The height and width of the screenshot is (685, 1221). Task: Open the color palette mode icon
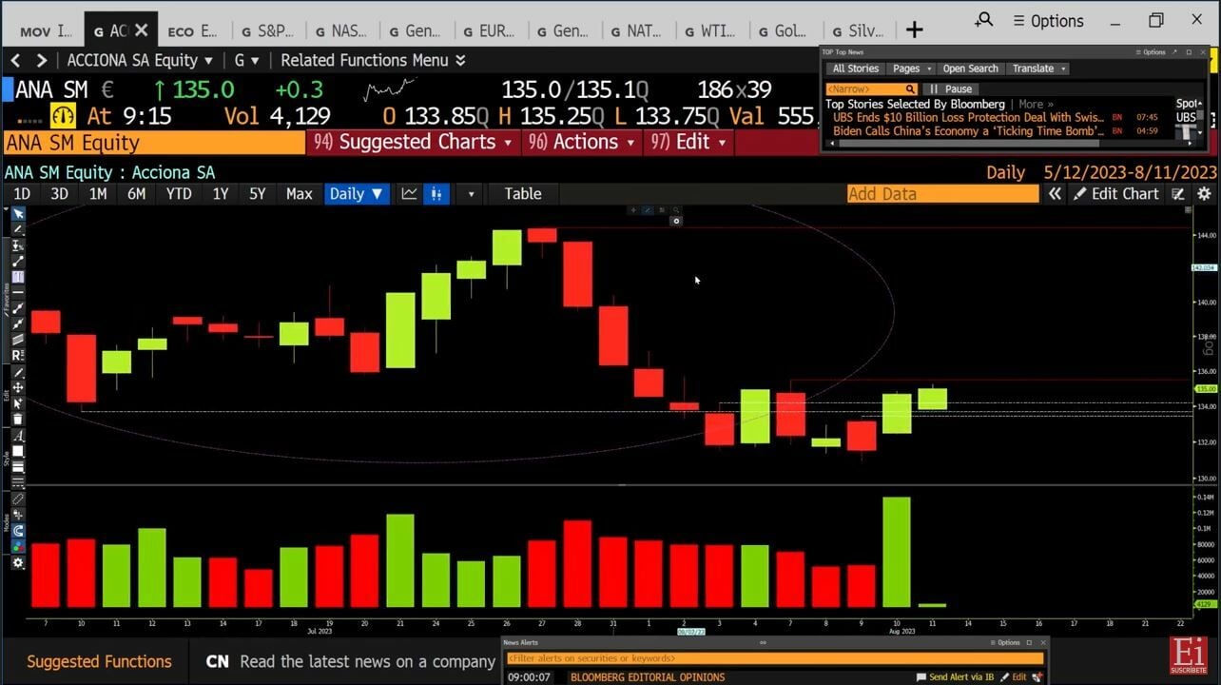(17, 547)
